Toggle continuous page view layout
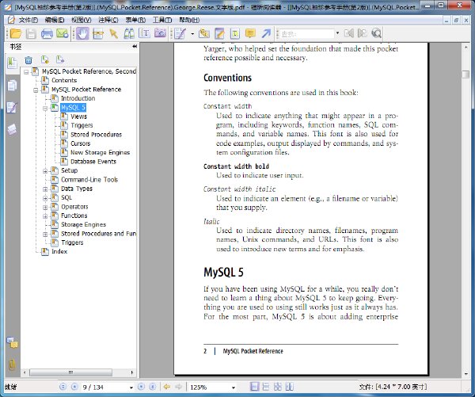 pyautogui.click(x=266, y=387)
